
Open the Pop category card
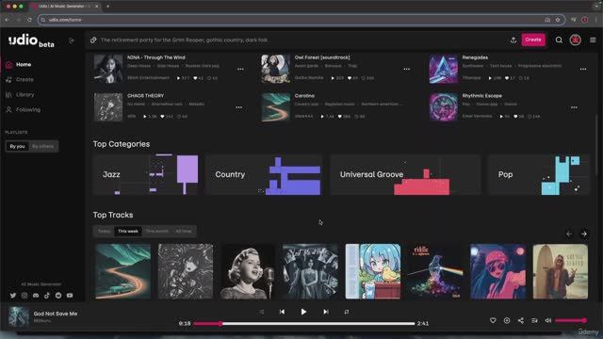[538, 174]
